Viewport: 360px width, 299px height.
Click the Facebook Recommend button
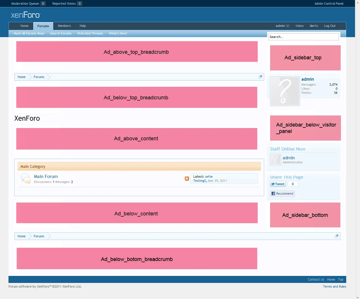(282, 193)
